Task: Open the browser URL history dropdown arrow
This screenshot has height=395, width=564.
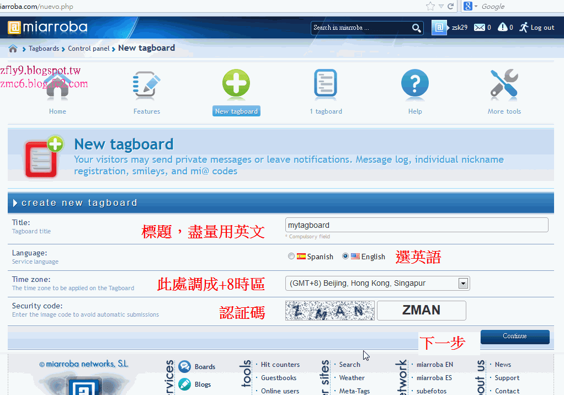Action: coord(441,7)
